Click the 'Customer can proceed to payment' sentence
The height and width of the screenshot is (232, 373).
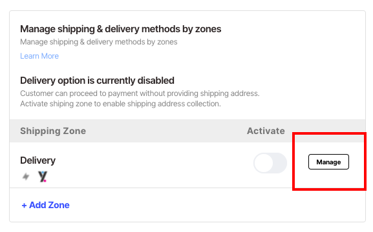140,93
